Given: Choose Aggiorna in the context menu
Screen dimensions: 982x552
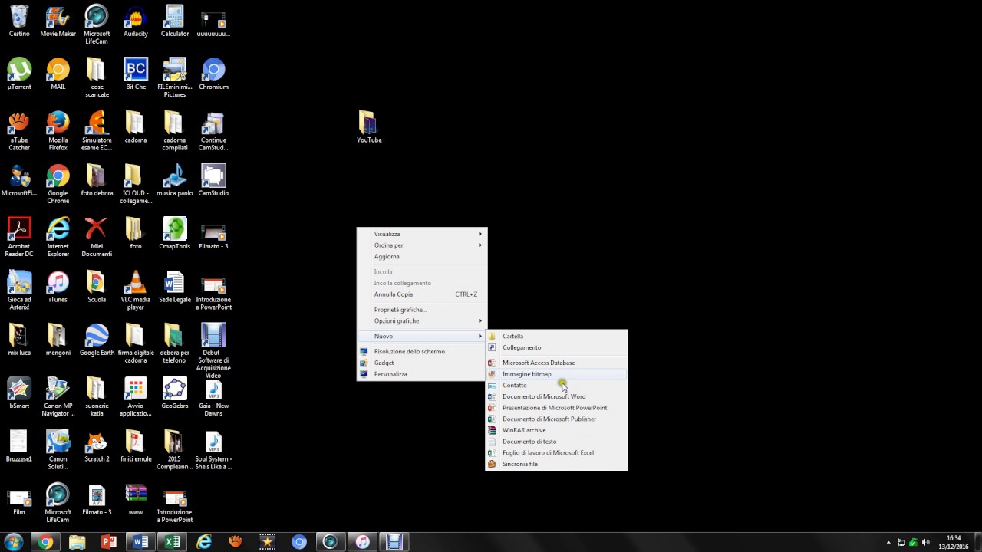Looking at the screenshot, I should (x=422, y=256).
